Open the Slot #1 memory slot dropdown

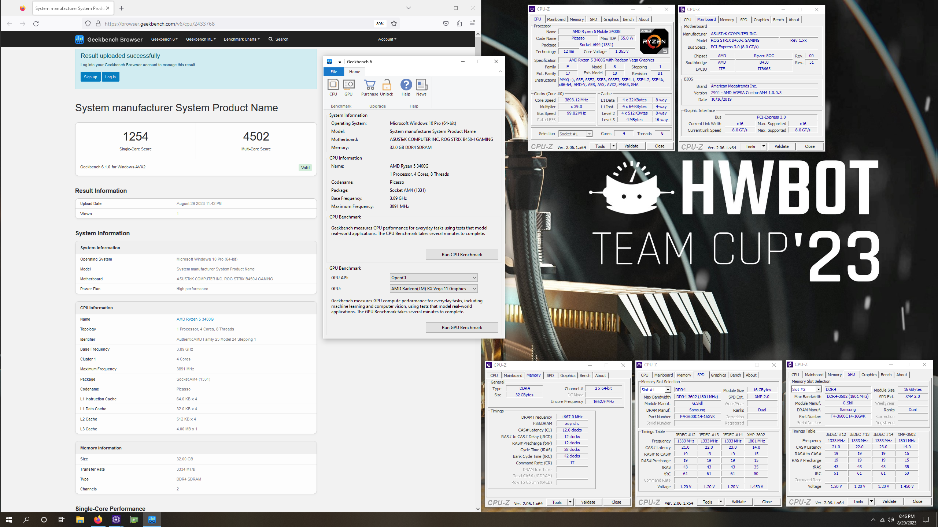tap(656, 390)
